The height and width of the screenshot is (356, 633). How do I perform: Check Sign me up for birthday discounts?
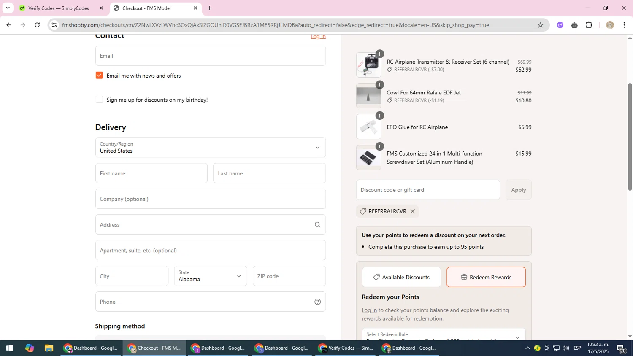[x=99, y=100]
